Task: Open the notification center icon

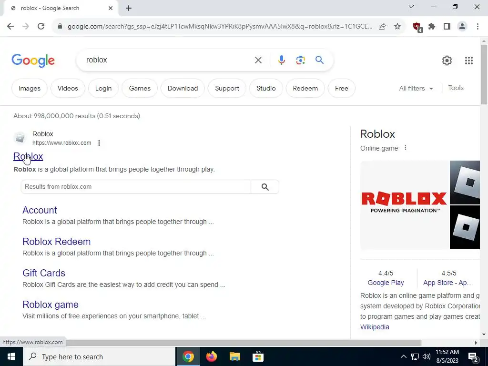Action: (473, 357)
